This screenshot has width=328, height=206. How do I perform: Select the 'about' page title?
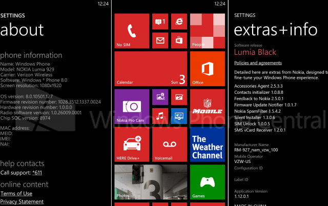pyautogui.click(x=22, y=30)
